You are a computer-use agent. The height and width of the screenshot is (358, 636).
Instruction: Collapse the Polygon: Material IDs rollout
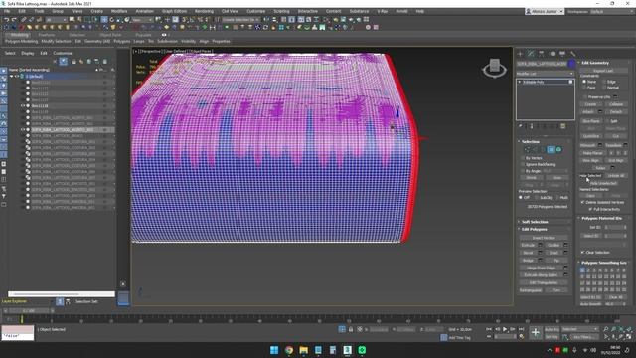coord(601,218)
